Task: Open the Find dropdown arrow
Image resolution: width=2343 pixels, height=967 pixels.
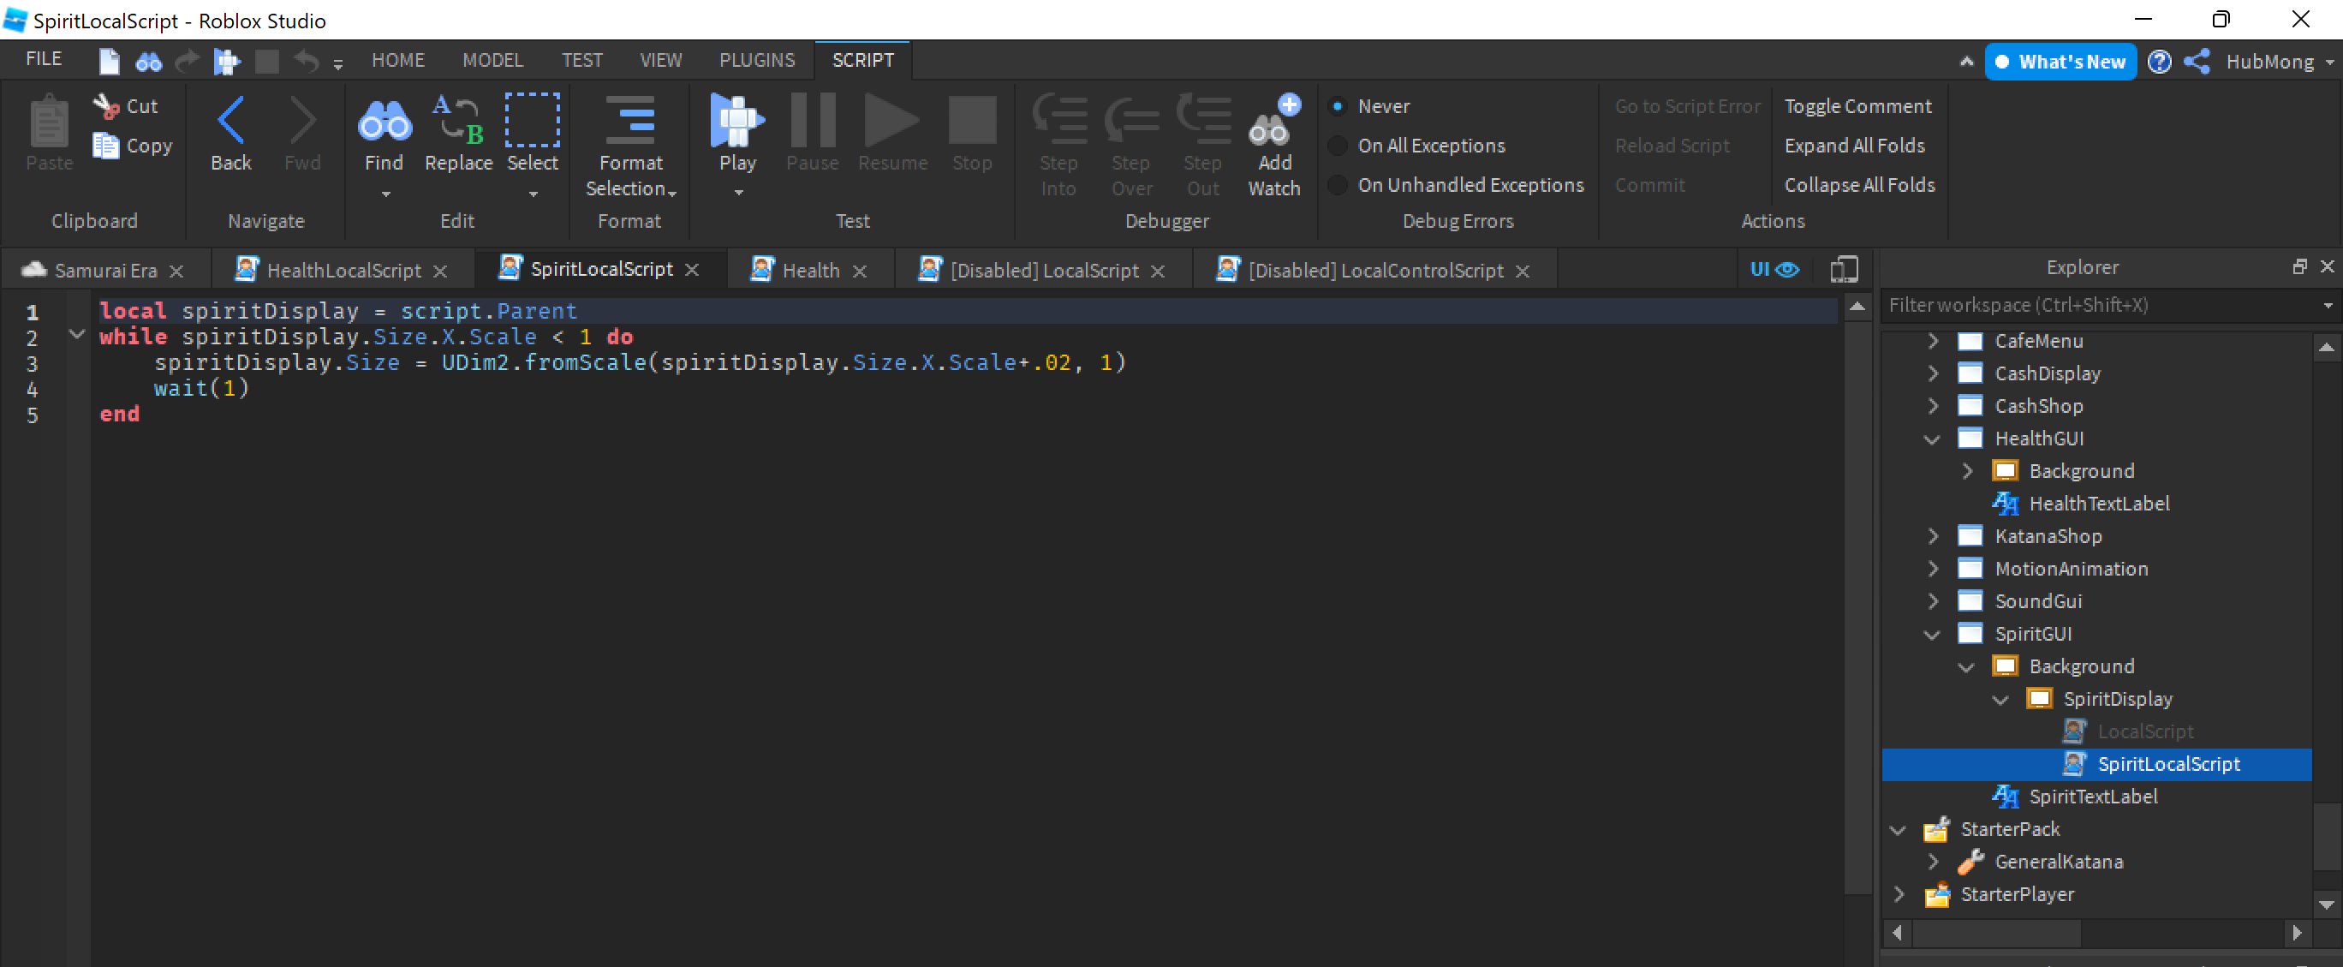Action: coord(385,194)
